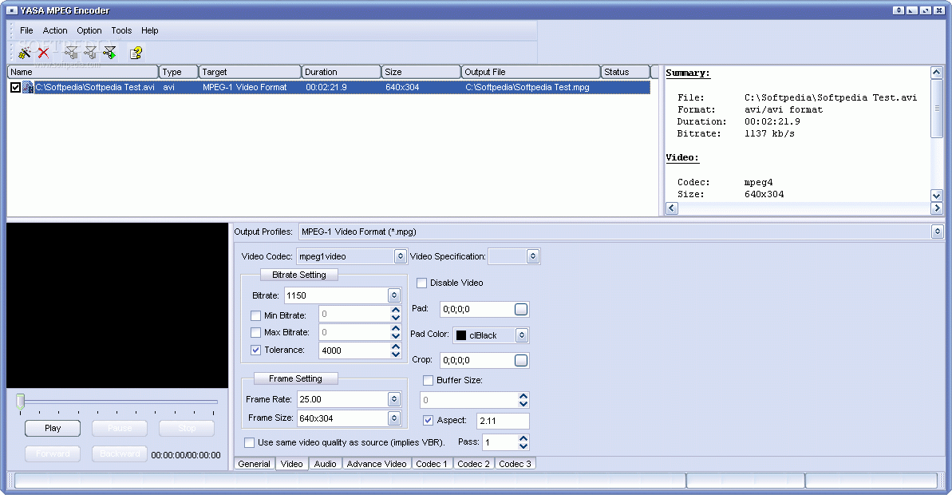Toggle the Aspect checkbox

[428, 420]
